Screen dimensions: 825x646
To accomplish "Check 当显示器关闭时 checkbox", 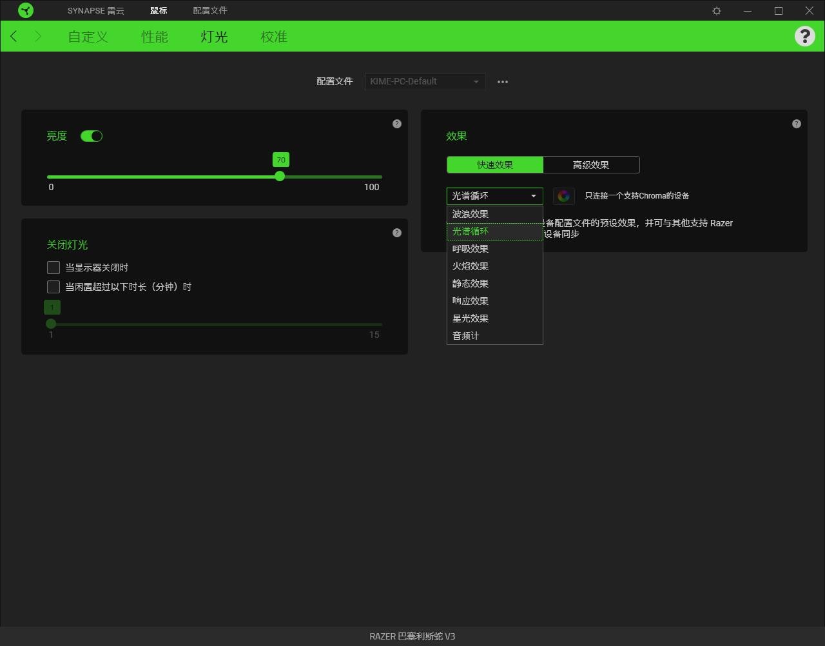I will click(53, 268).
